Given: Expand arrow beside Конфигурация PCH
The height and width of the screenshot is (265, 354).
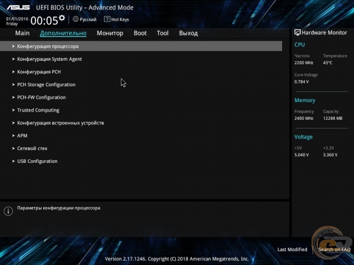Looking at the screenshot, I should pos(13,72).
